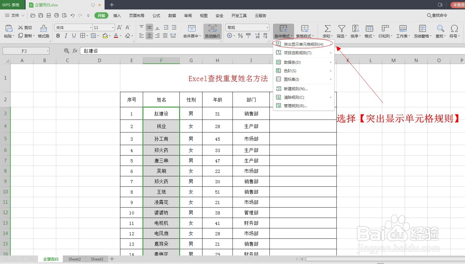Open the 文件 file menu
465x264 pixels.
pos(15,15)
